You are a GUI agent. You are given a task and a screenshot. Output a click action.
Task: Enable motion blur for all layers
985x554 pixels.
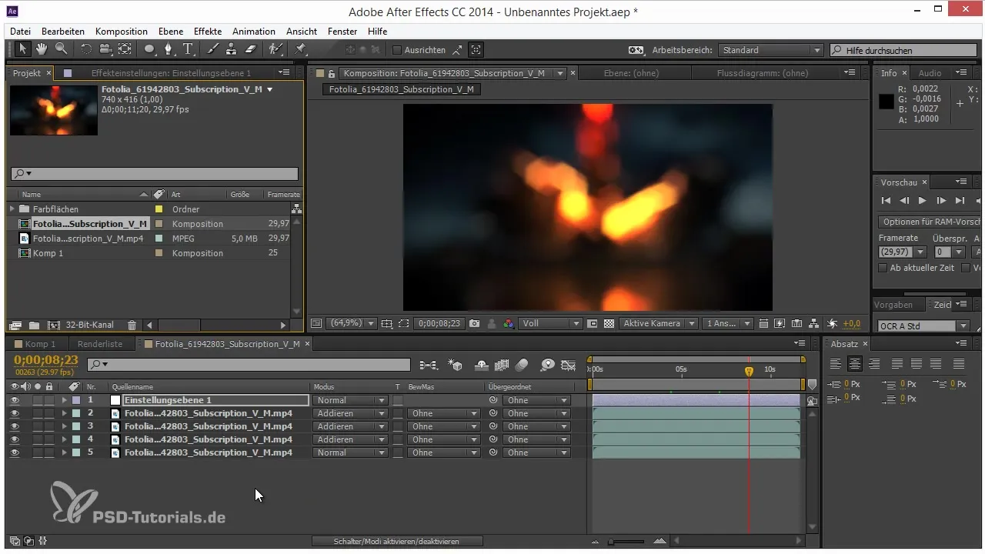pyautogui.click(x=522, y=365)
